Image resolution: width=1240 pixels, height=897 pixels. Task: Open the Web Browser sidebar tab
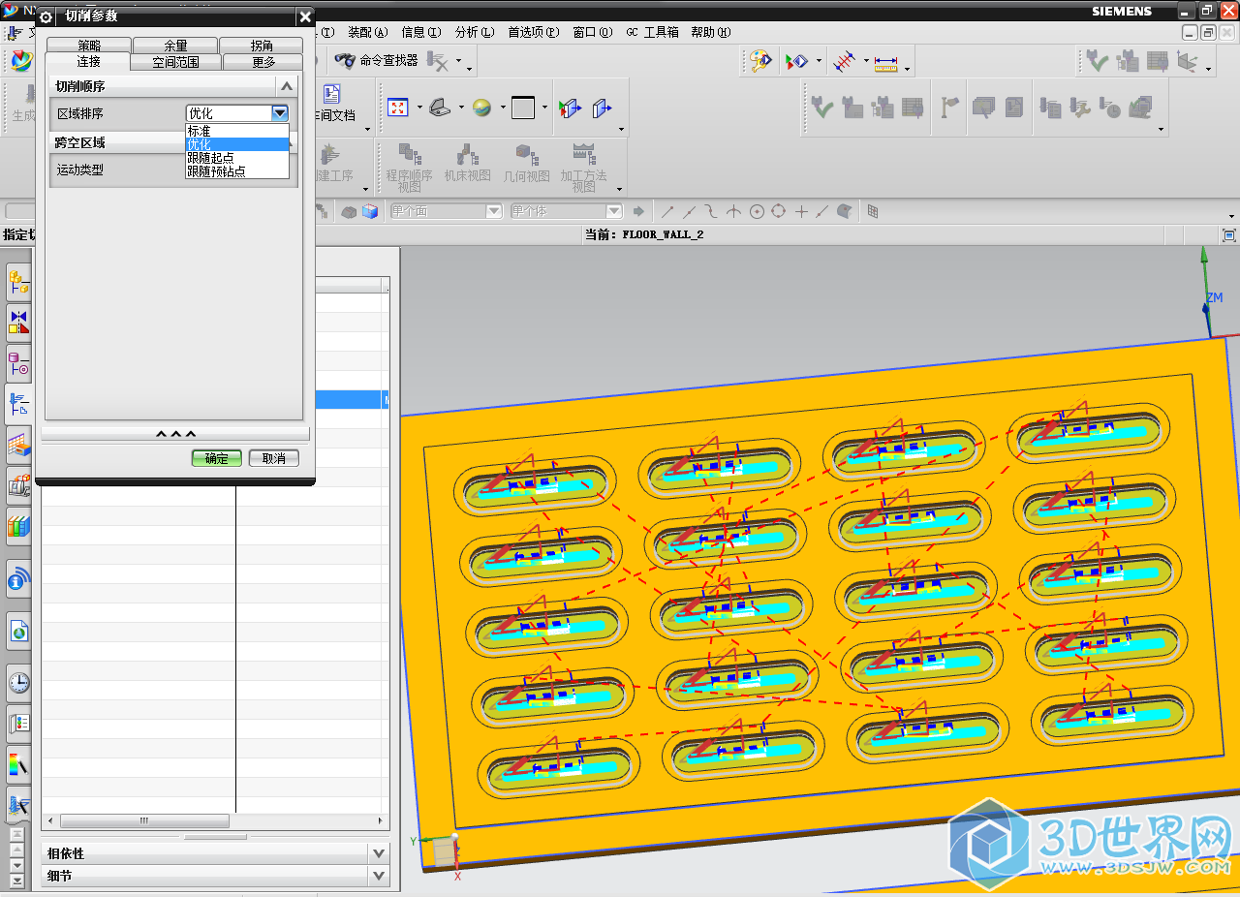(x=18, y=632)
